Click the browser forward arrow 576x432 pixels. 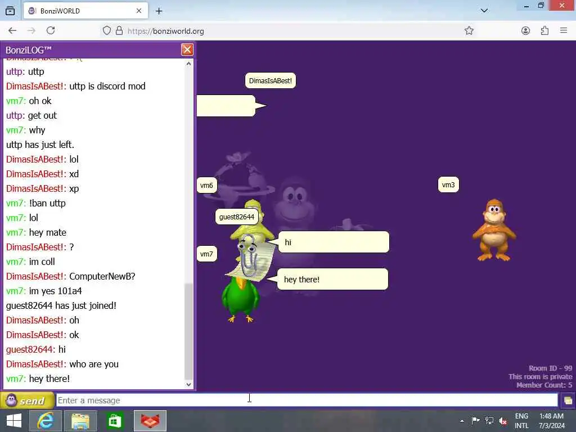31,31
